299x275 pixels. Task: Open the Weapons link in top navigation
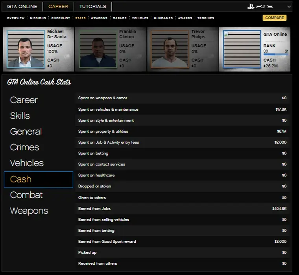(99, 18)
